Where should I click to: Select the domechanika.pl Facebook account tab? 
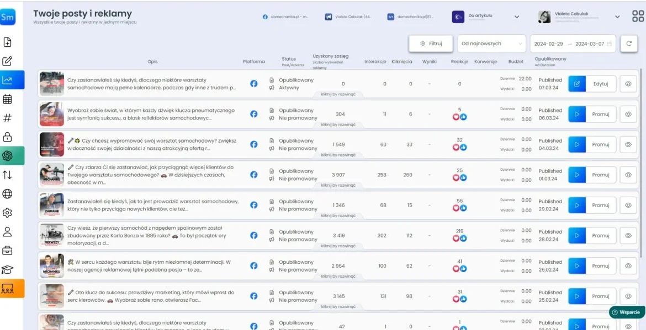(x=285, y=17)
